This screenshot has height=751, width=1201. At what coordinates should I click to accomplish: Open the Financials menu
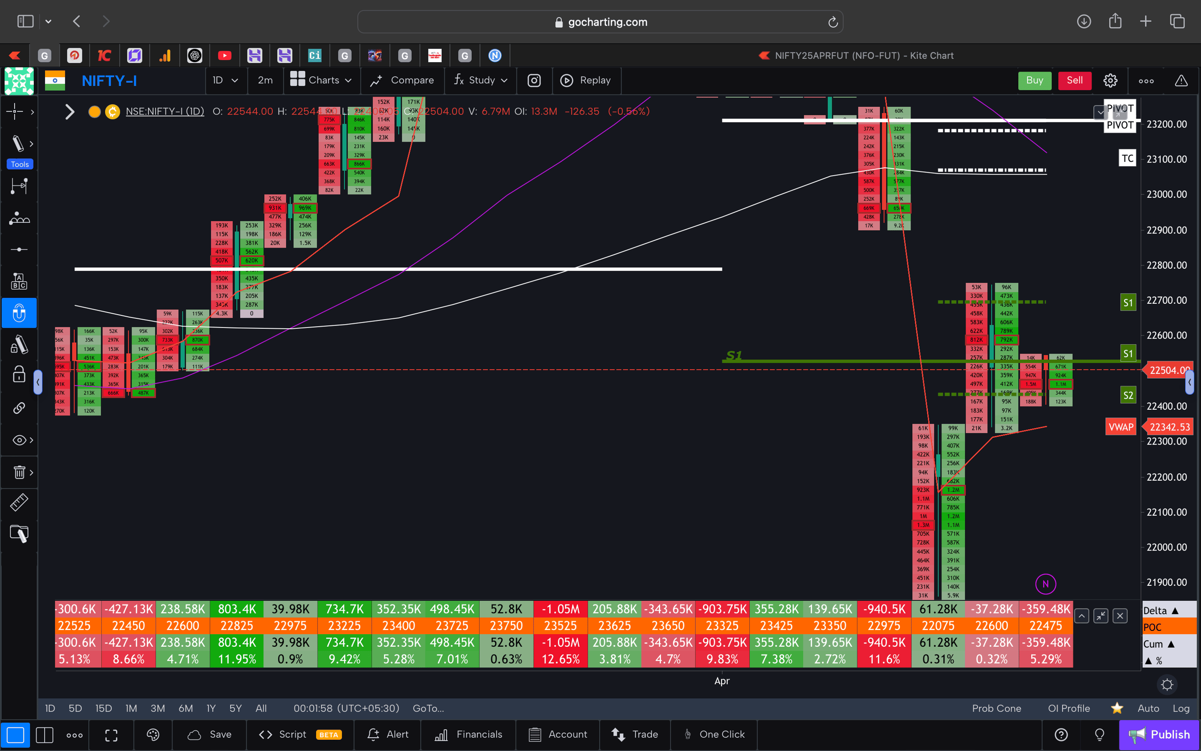(468, 734)
